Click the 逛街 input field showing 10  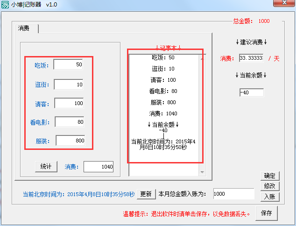(x=69, y=85)
